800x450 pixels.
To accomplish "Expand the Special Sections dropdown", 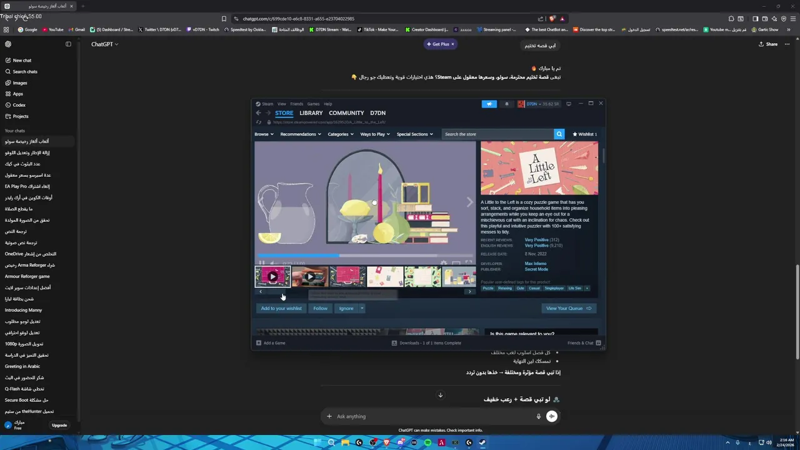I will (415, 134).
